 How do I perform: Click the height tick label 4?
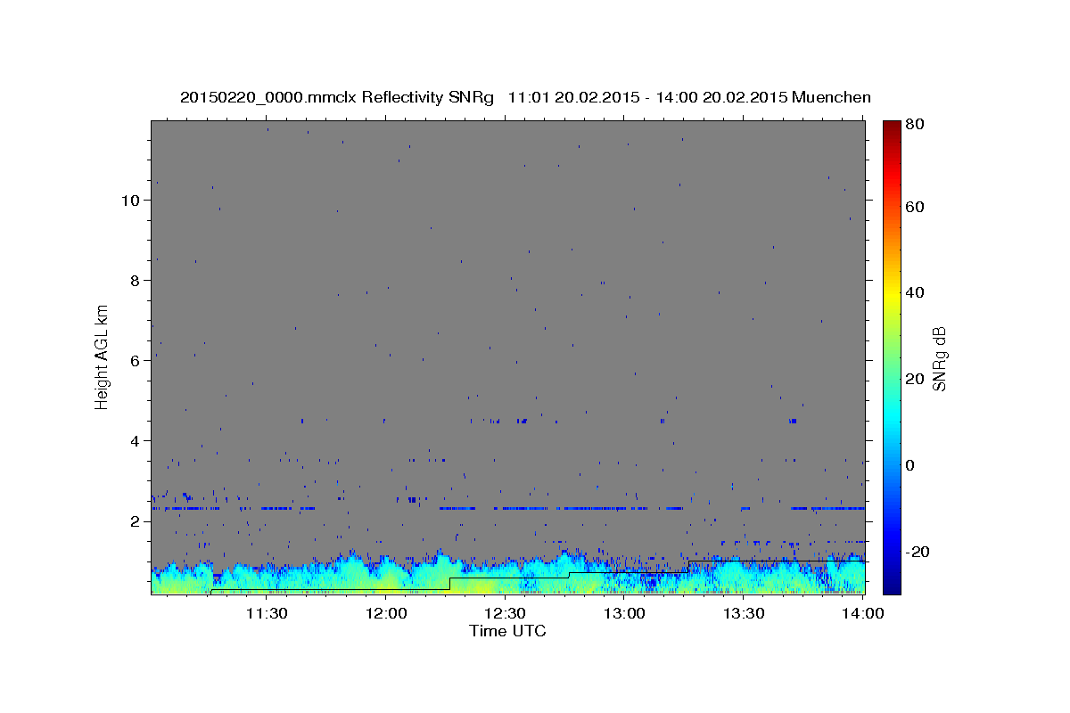tap(135, 441)
